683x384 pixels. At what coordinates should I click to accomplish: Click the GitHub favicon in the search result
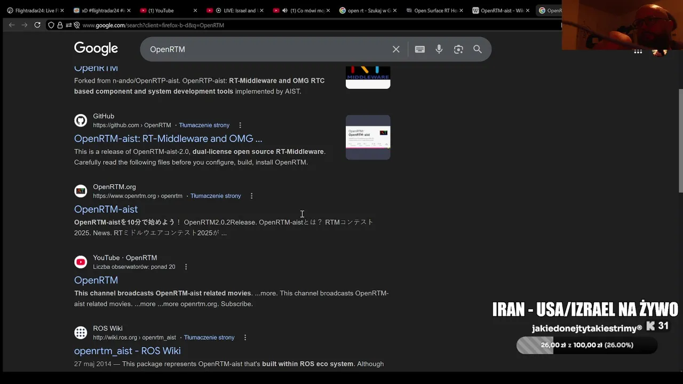(81, 121)
